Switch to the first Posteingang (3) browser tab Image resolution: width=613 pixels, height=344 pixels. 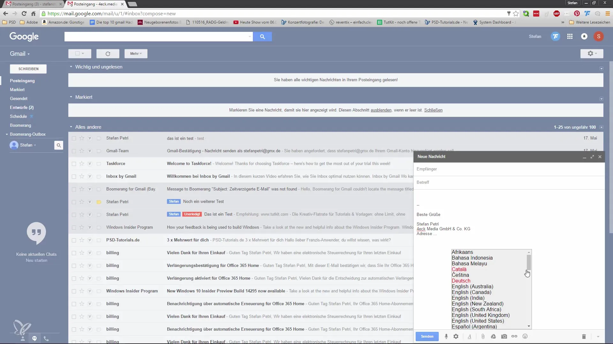click(x=33, y=4)
